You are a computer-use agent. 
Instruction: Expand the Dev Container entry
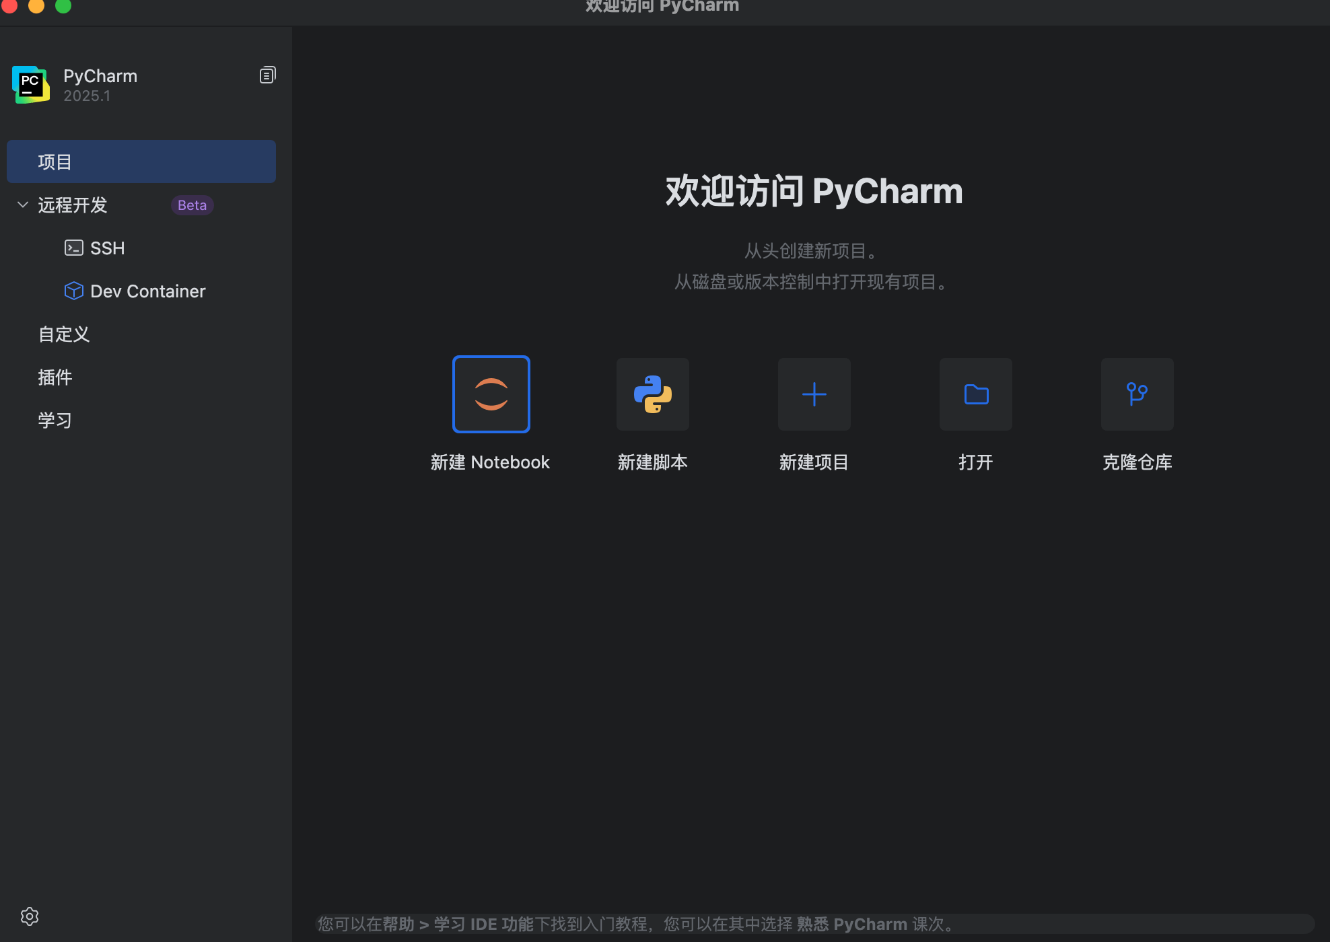click(148, 291)
